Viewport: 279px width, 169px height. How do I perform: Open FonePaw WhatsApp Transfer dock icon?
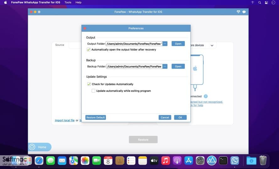(235, 161)
